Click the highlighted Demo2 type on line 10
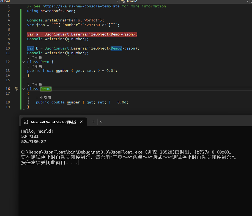This screenshot has width=252, height=216. (116, 48)
